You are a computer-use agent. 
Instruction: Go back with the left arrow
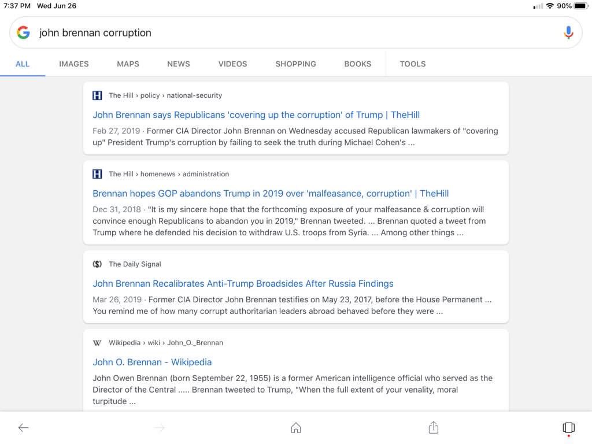(23, 427)
